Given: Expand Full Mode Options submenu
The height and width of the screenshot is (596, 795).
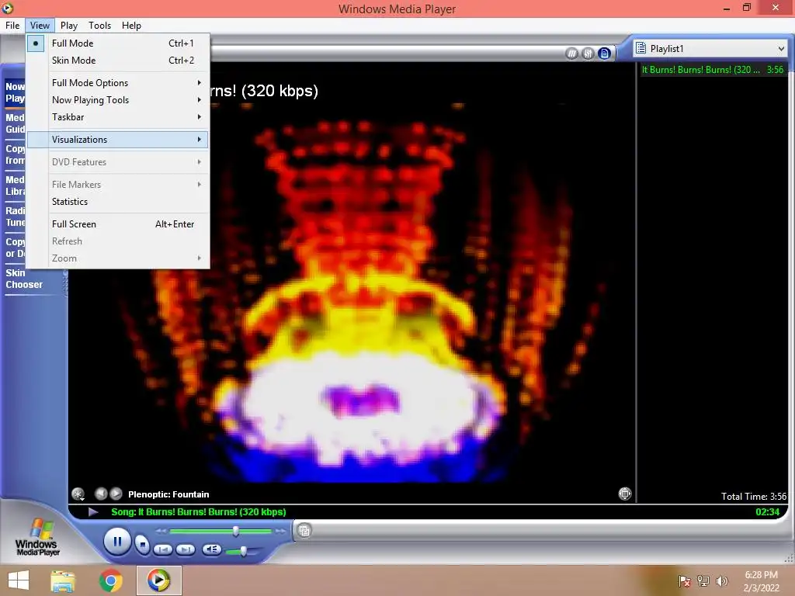Looking at the screenshot, I should (118, 82).
